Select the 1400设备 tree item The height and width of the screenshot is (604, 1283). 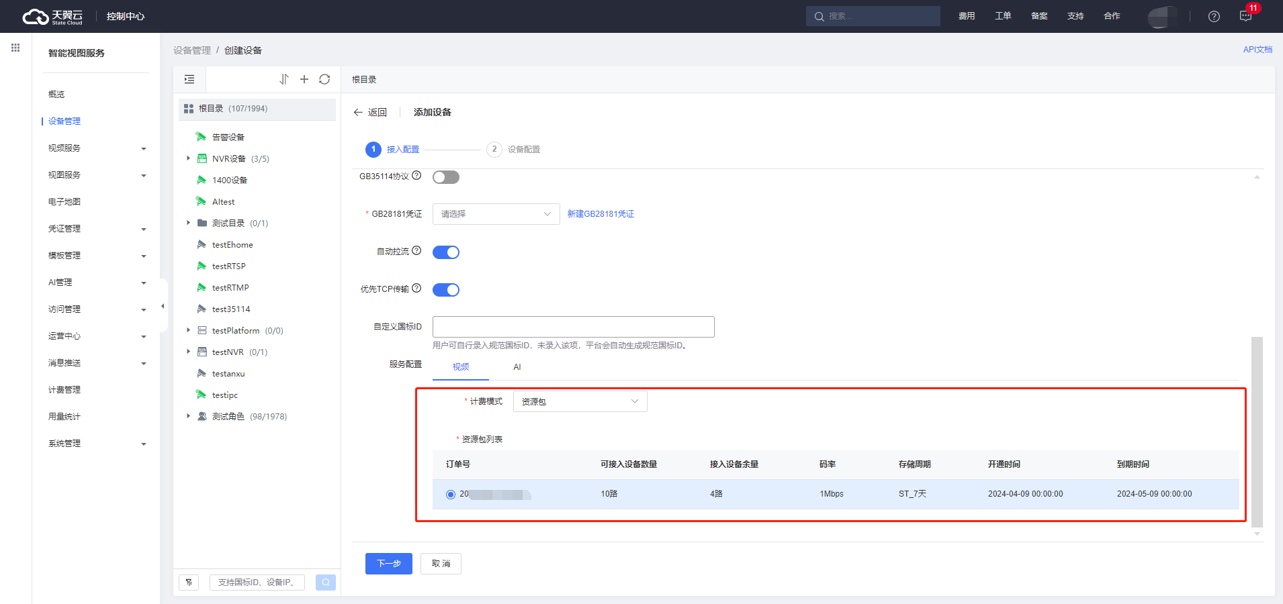coord(230,180)
